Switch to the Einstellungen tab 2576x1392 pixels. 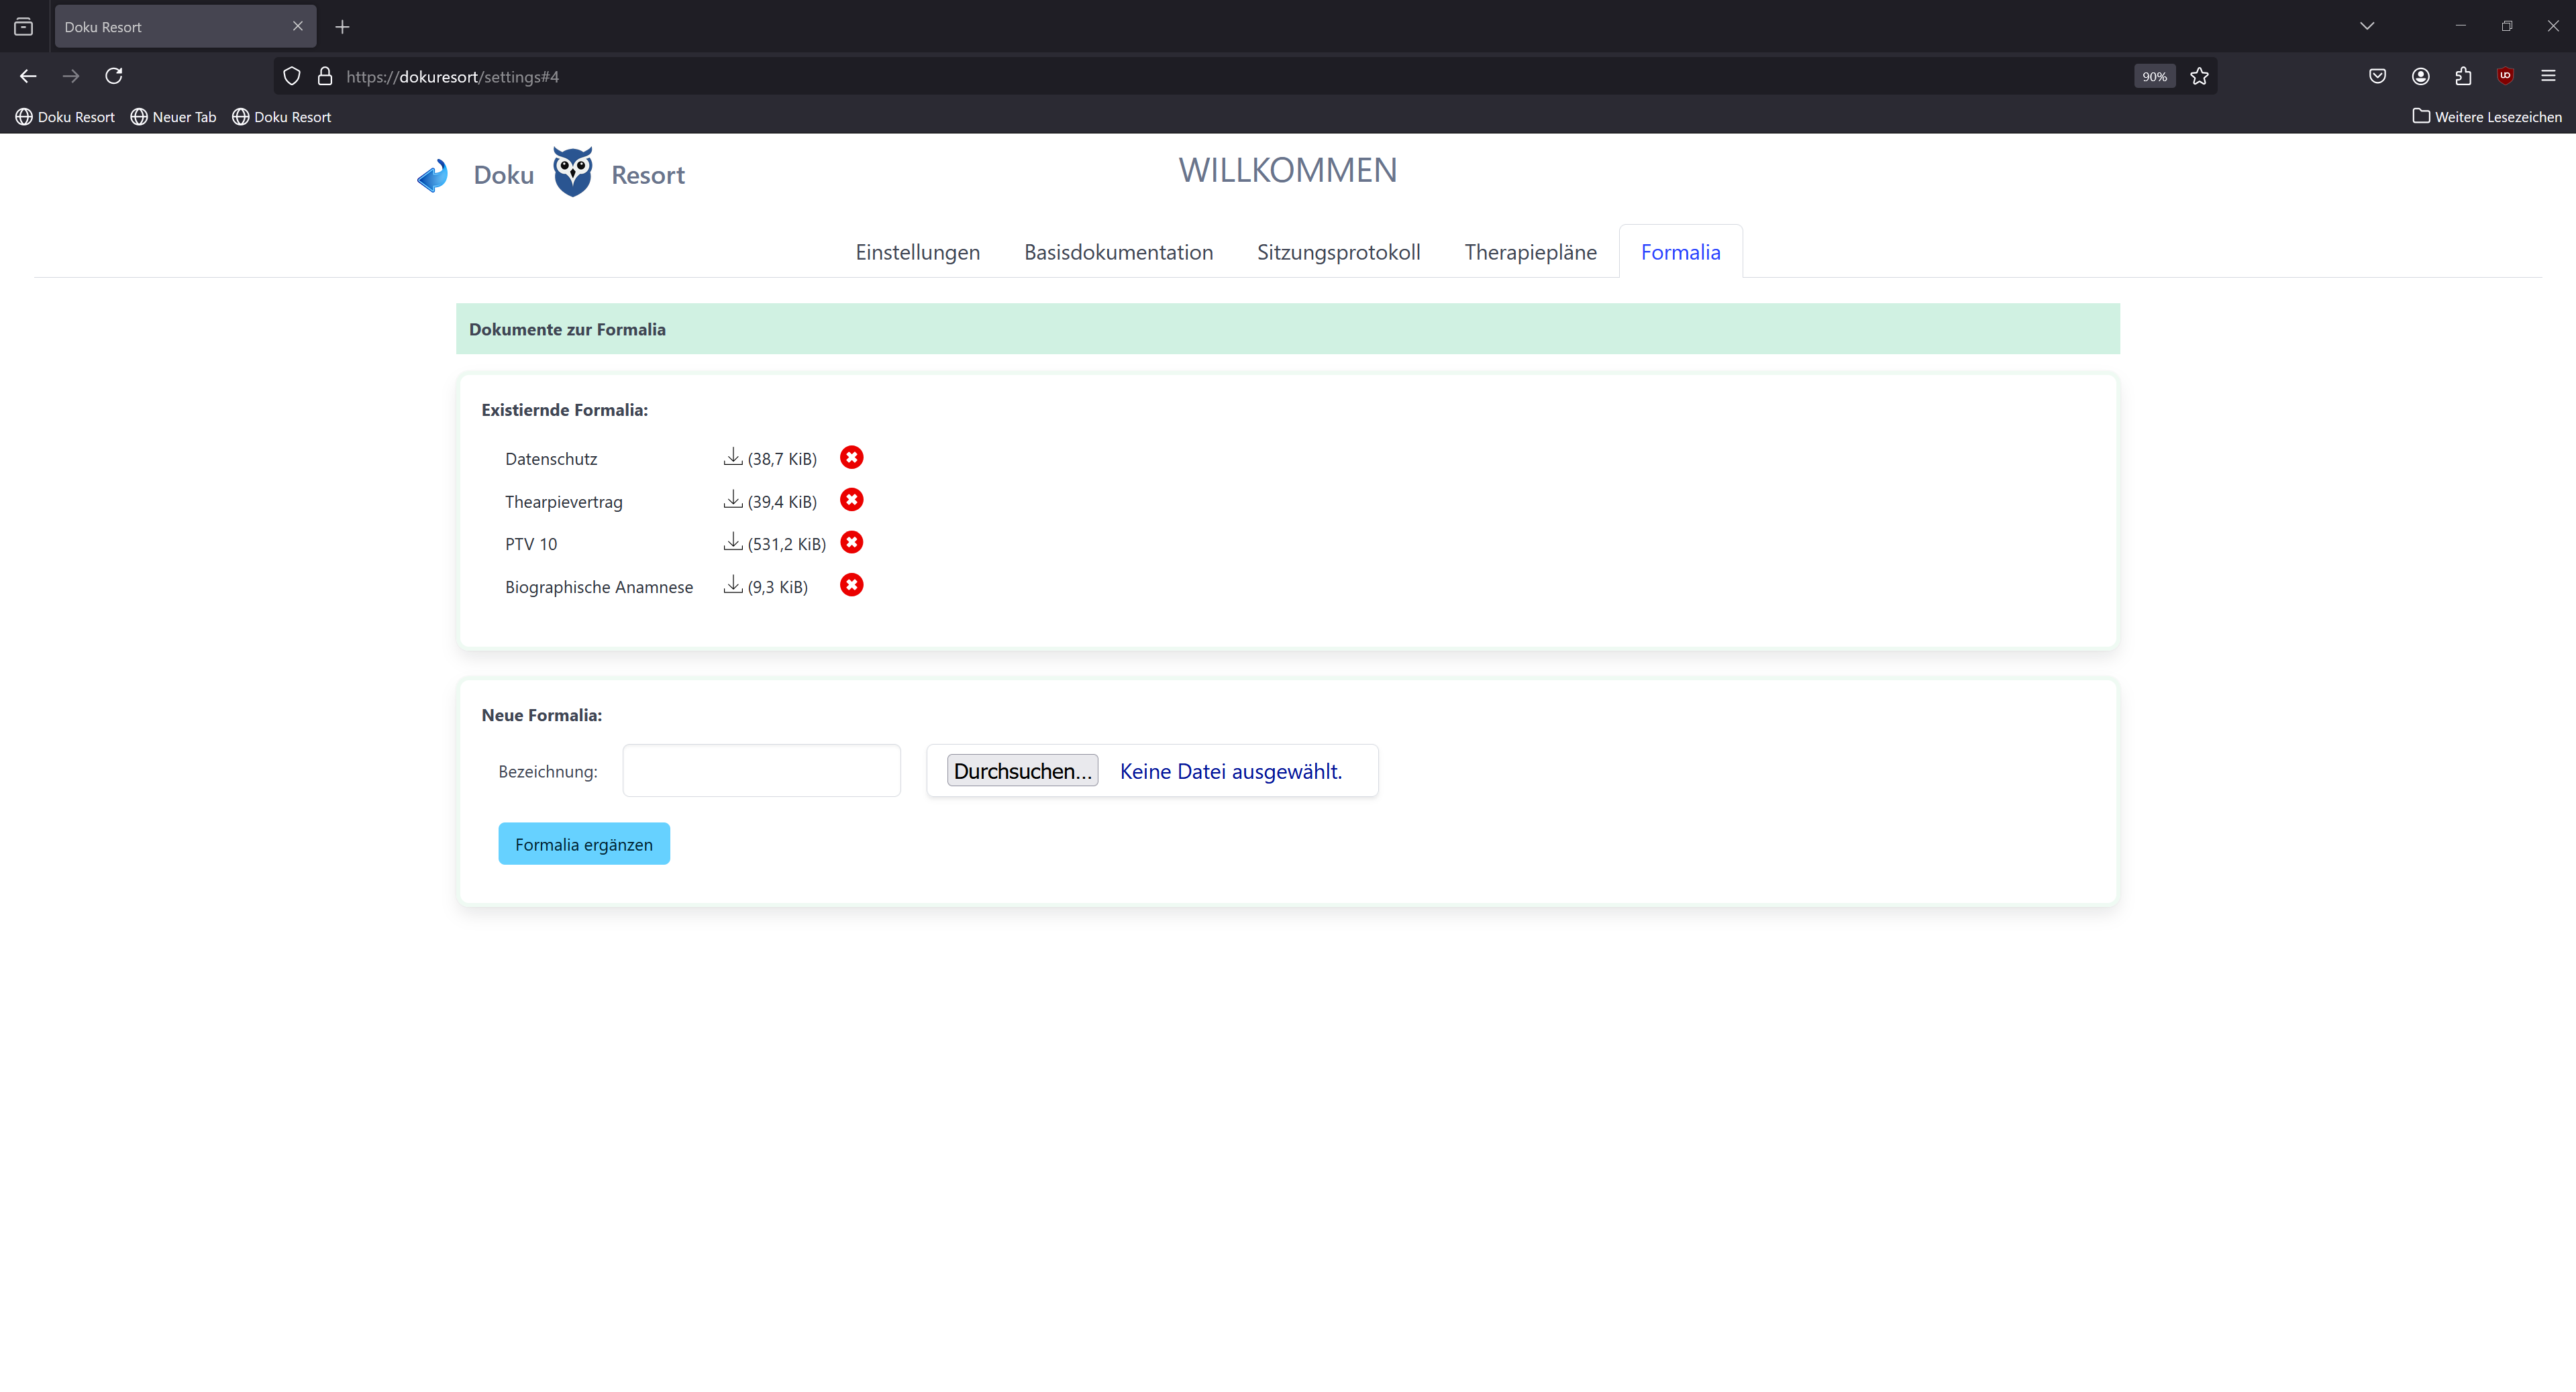917,252
